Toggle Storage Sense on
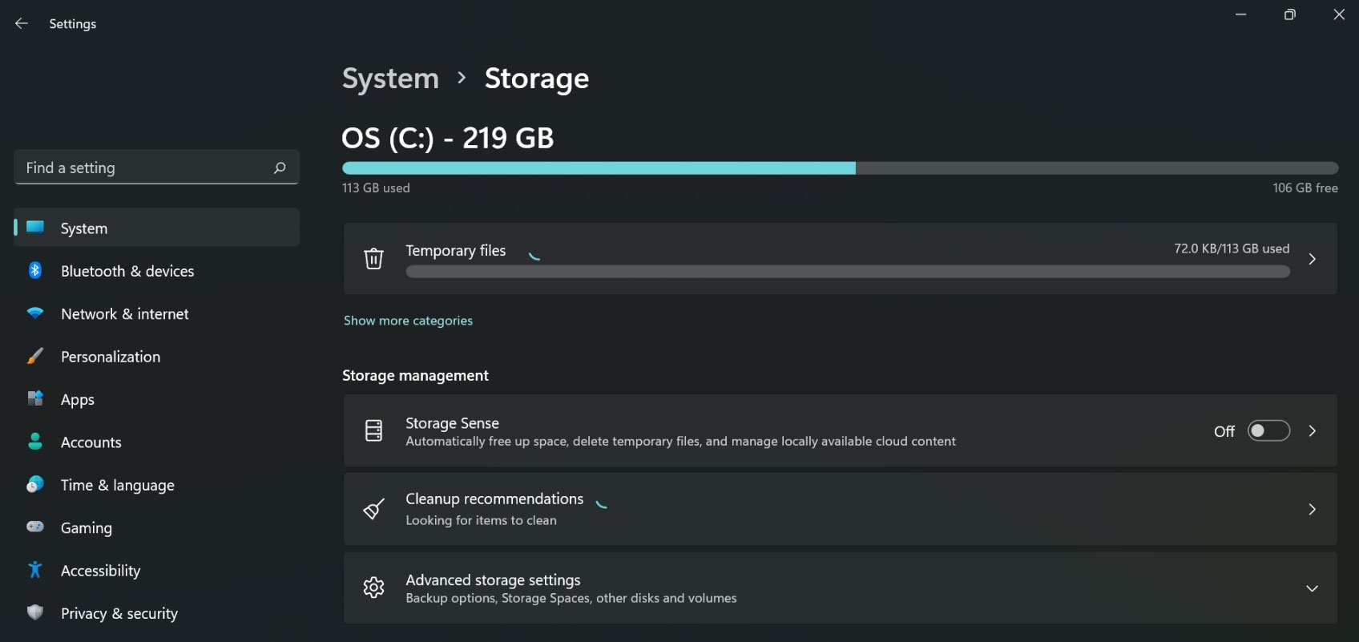Viewport: 1359px width, 642px height. 1268,431
